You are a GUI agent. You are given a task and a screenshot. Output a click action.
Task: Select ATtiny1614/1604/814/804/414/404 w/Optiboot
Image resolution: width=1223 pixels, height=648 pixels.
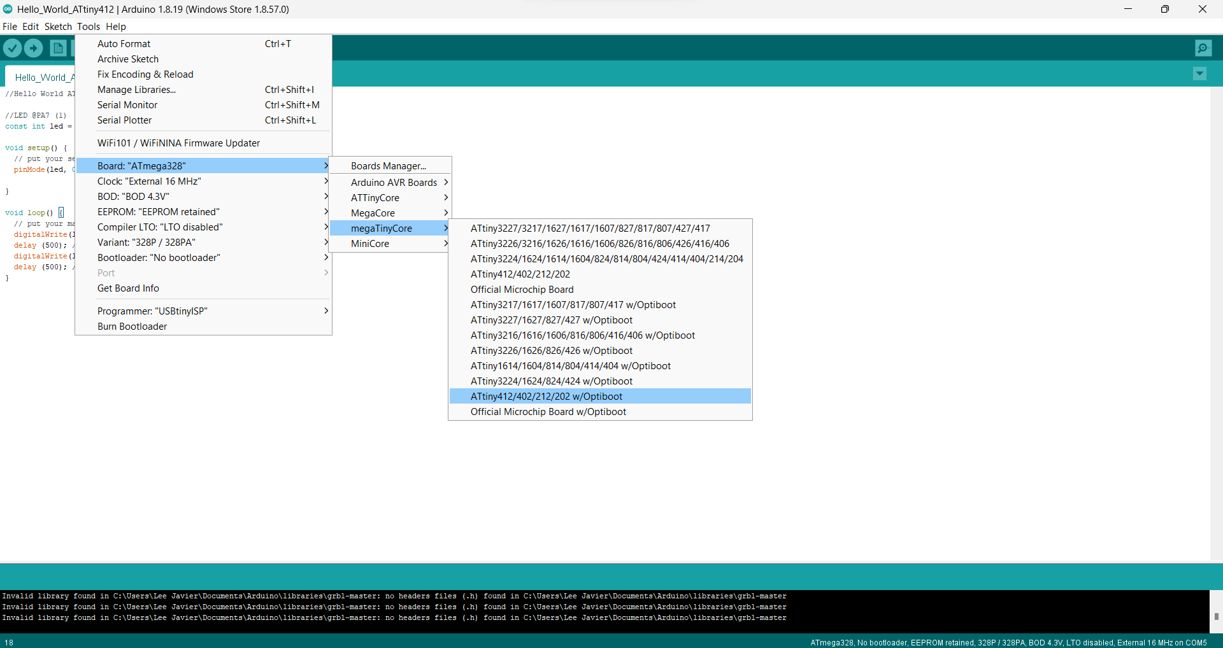tap(600, 366)
